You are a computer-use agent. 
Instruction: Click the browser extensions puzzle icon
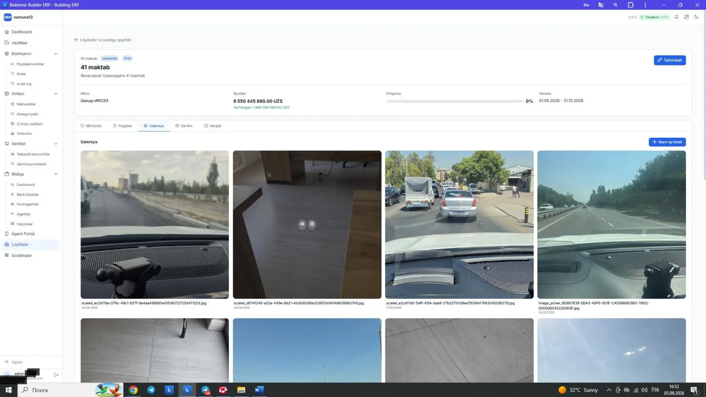pyautogui.click(x=631, y=5)
